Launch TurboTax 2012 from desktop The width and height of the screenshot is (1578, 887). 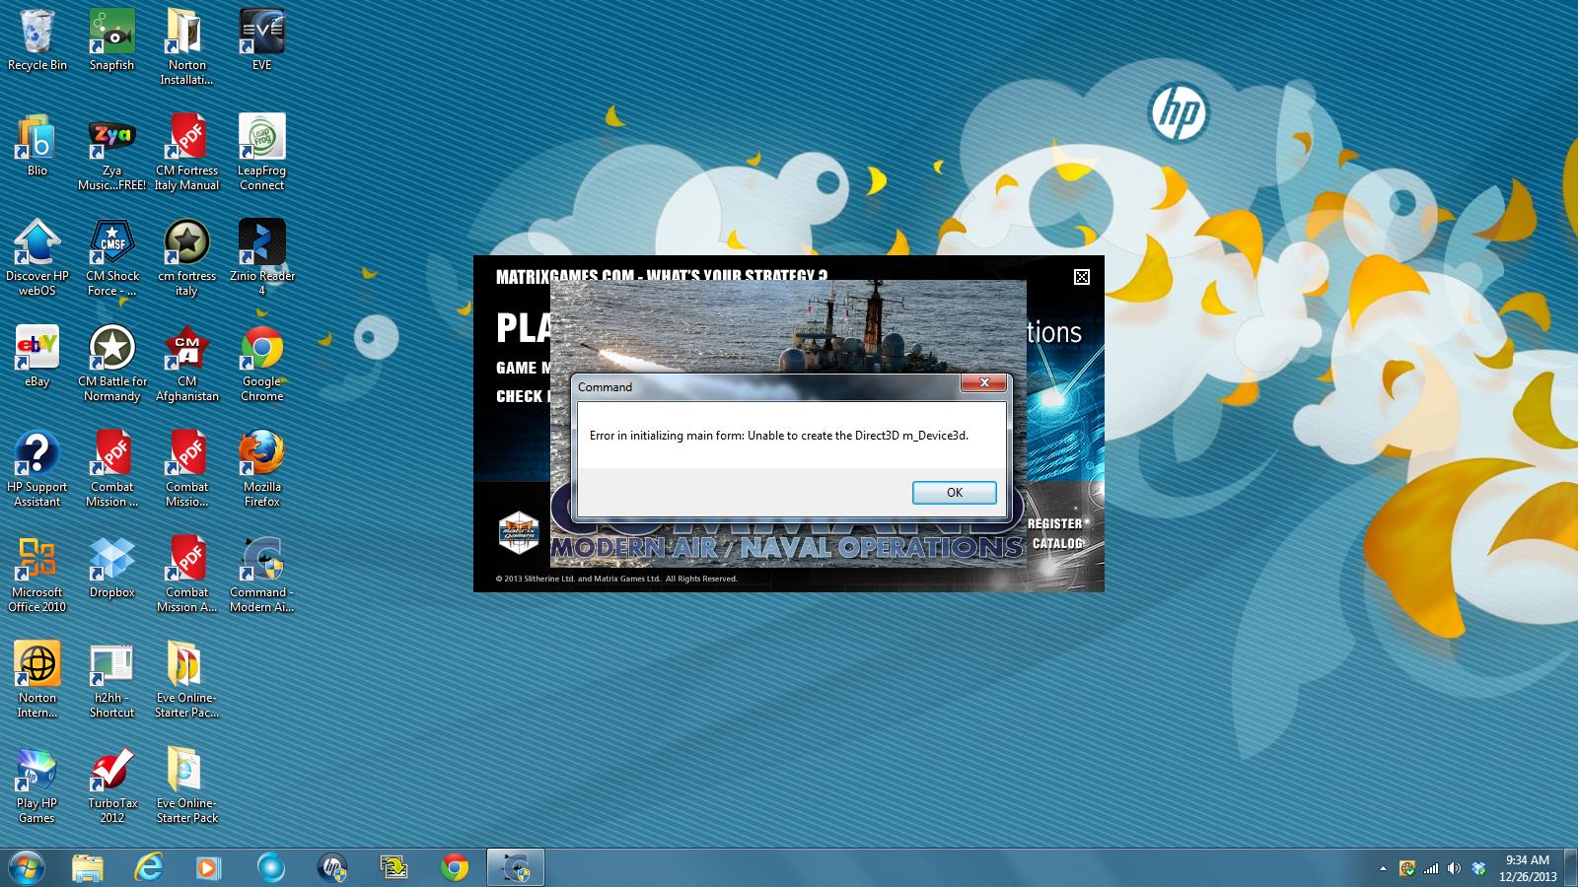[111, 785]
